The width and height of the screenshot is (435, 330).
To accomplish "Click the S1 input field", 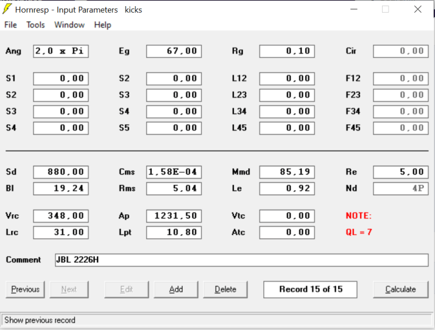I will tap(61, 79).
